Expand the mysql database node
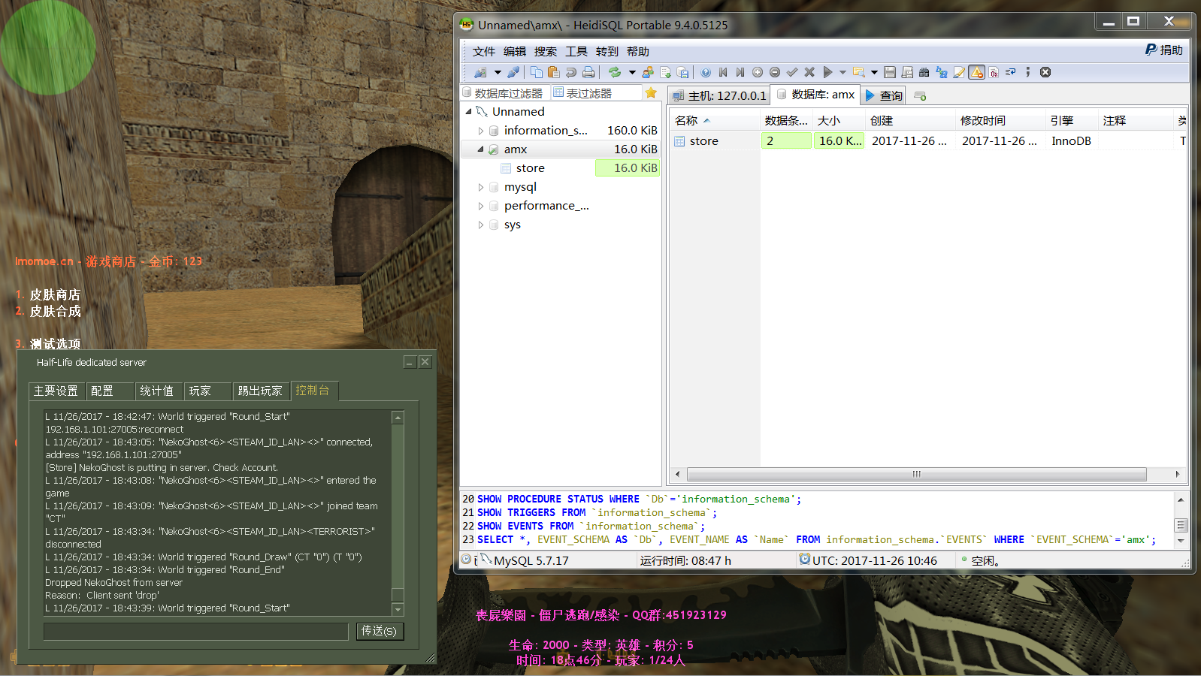Screen dimensions: 1201x676 point(481,187)
